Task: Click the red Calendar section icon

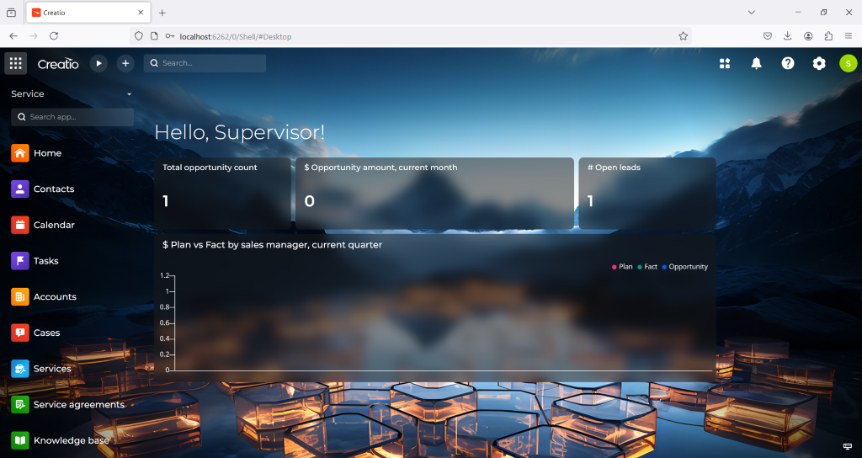Action: (20, 225)
